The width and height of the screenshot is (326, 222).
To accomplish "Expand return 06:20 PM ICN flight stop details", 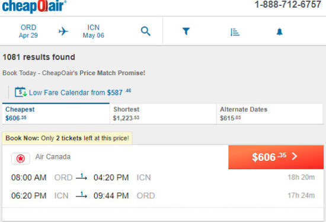I will (x=81, y=195).
